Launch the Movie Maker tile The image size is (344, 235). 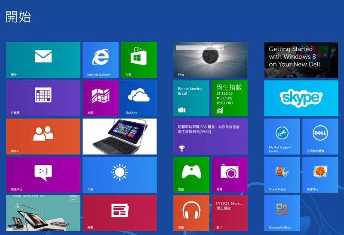click(x=282, y=174)
